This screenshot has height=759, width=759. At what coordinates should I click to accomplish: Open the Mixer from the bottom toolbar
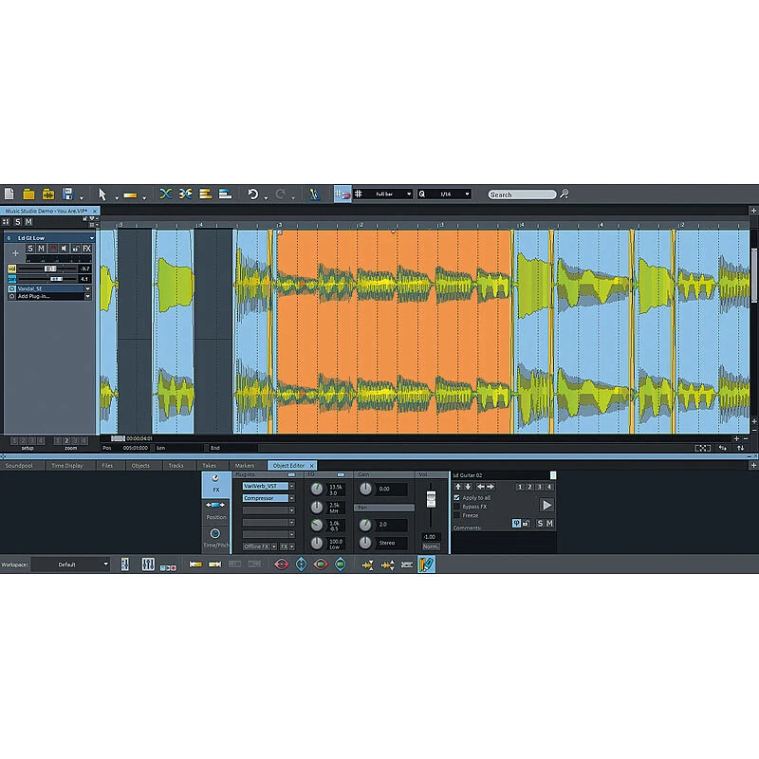pos(147,564)
